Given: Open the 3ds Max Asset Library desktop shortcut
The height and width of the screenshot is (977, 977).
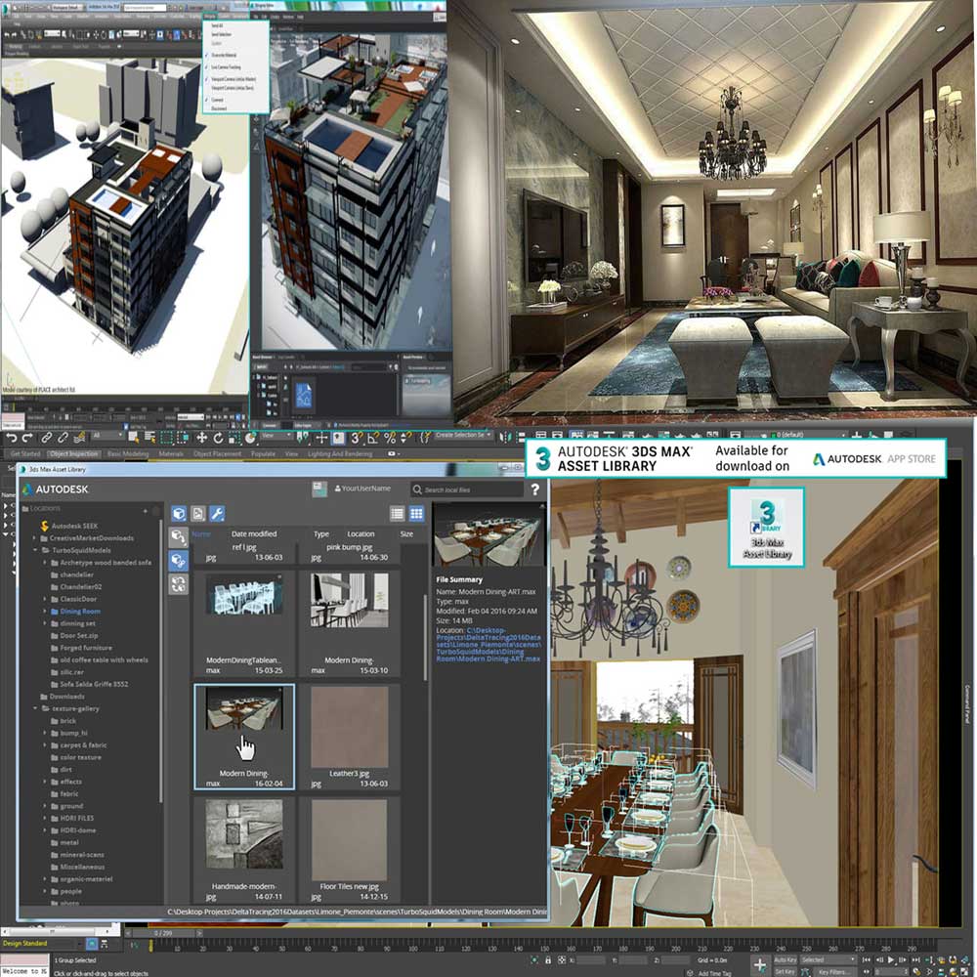Looking at the screenshot, I should point(767,526).
